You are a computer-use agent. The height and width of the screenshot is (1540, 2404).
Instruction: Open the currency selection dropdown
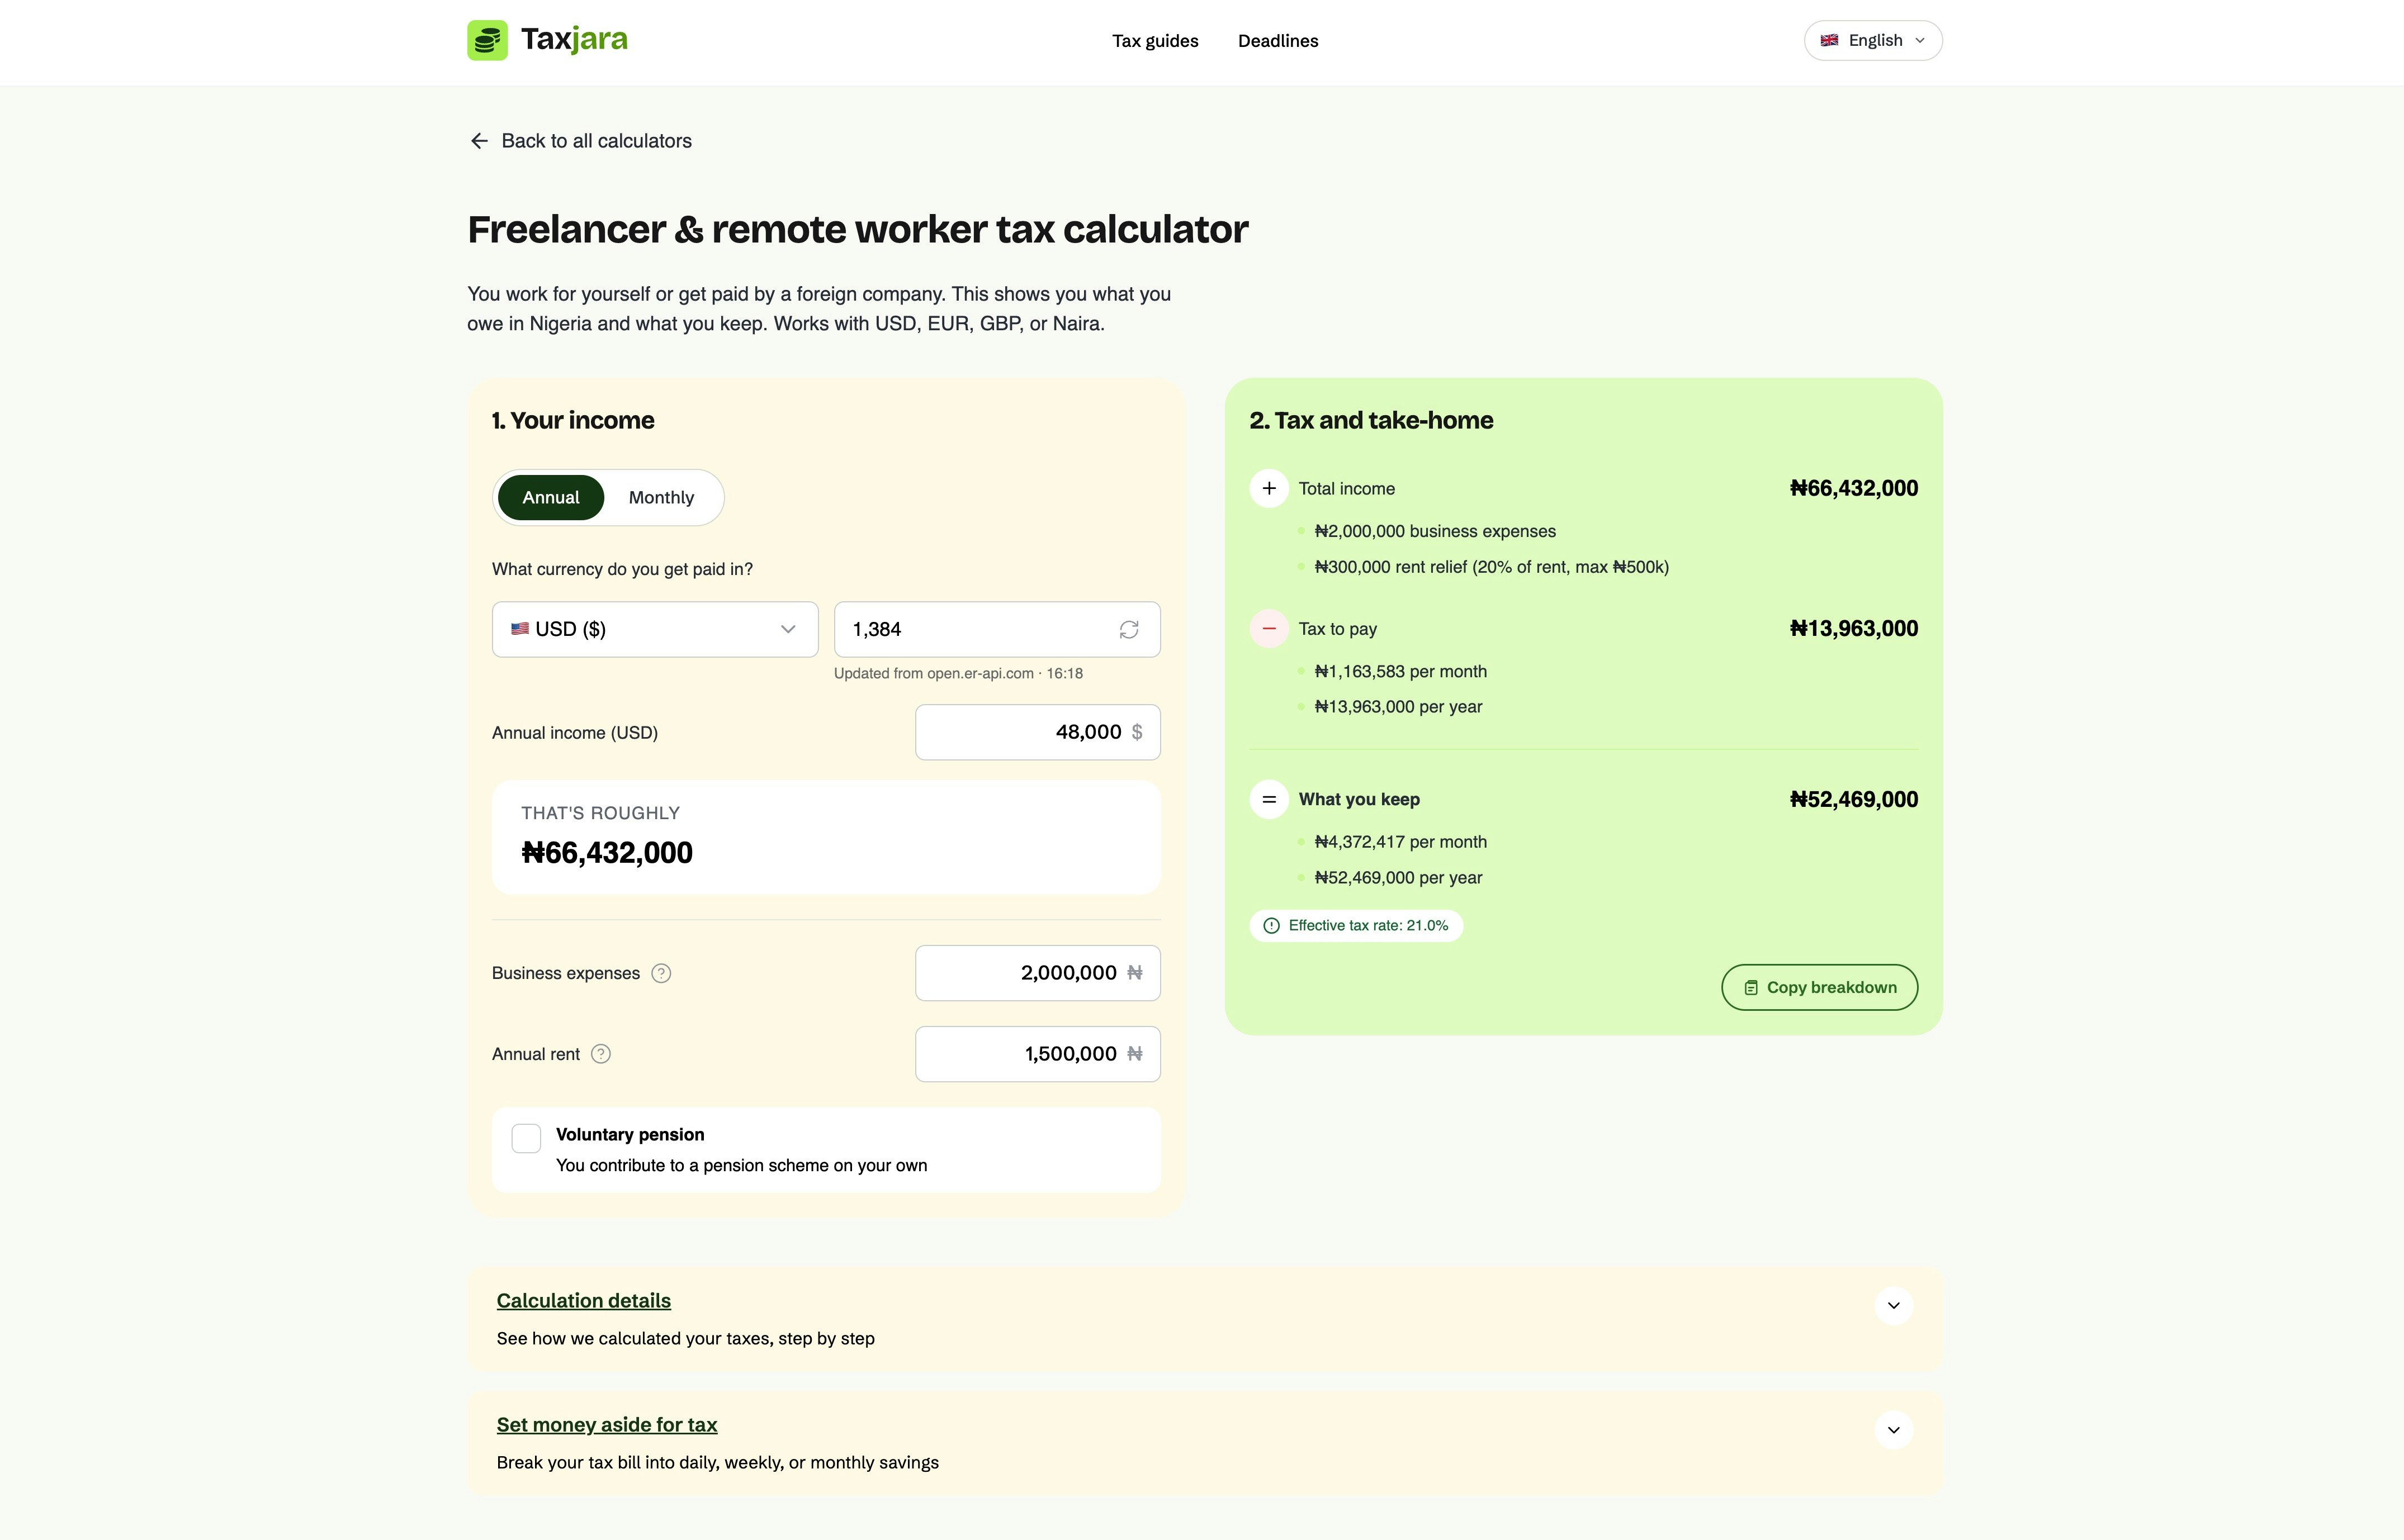654,629
